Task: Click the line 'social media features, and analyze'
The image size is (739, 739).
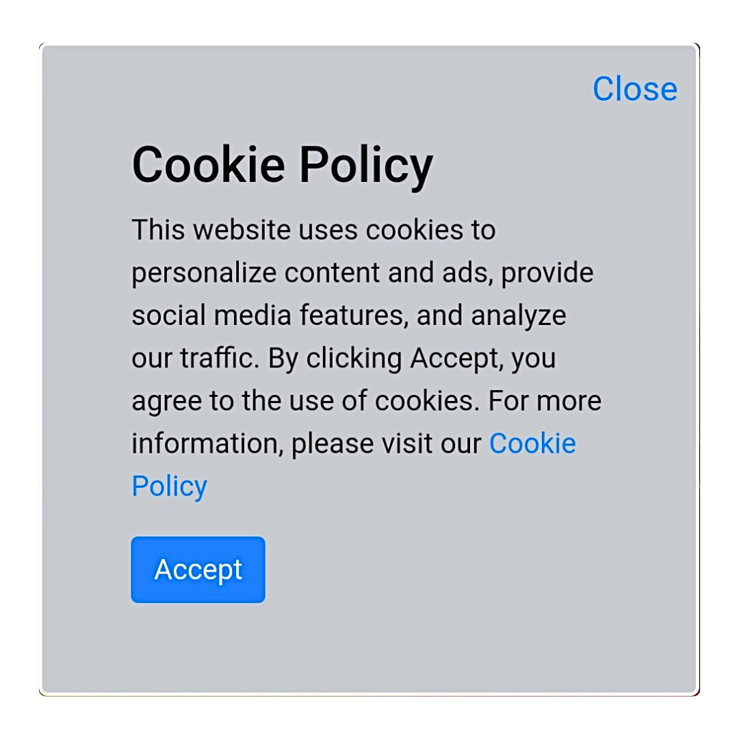Action: [x=349, y=315]
